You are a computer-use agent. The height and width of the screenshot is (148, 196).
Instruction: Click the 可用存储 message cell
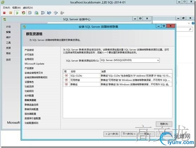[x=136, y=80]
